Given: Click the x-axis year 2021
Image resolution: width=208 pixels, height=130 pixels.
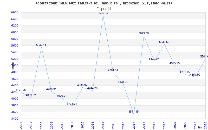Looking at the screenshot, I should (175, 125).
